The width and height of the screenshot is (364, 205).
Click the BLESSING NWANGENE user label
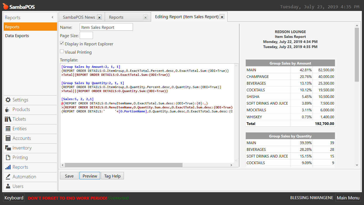pos(312,198)
